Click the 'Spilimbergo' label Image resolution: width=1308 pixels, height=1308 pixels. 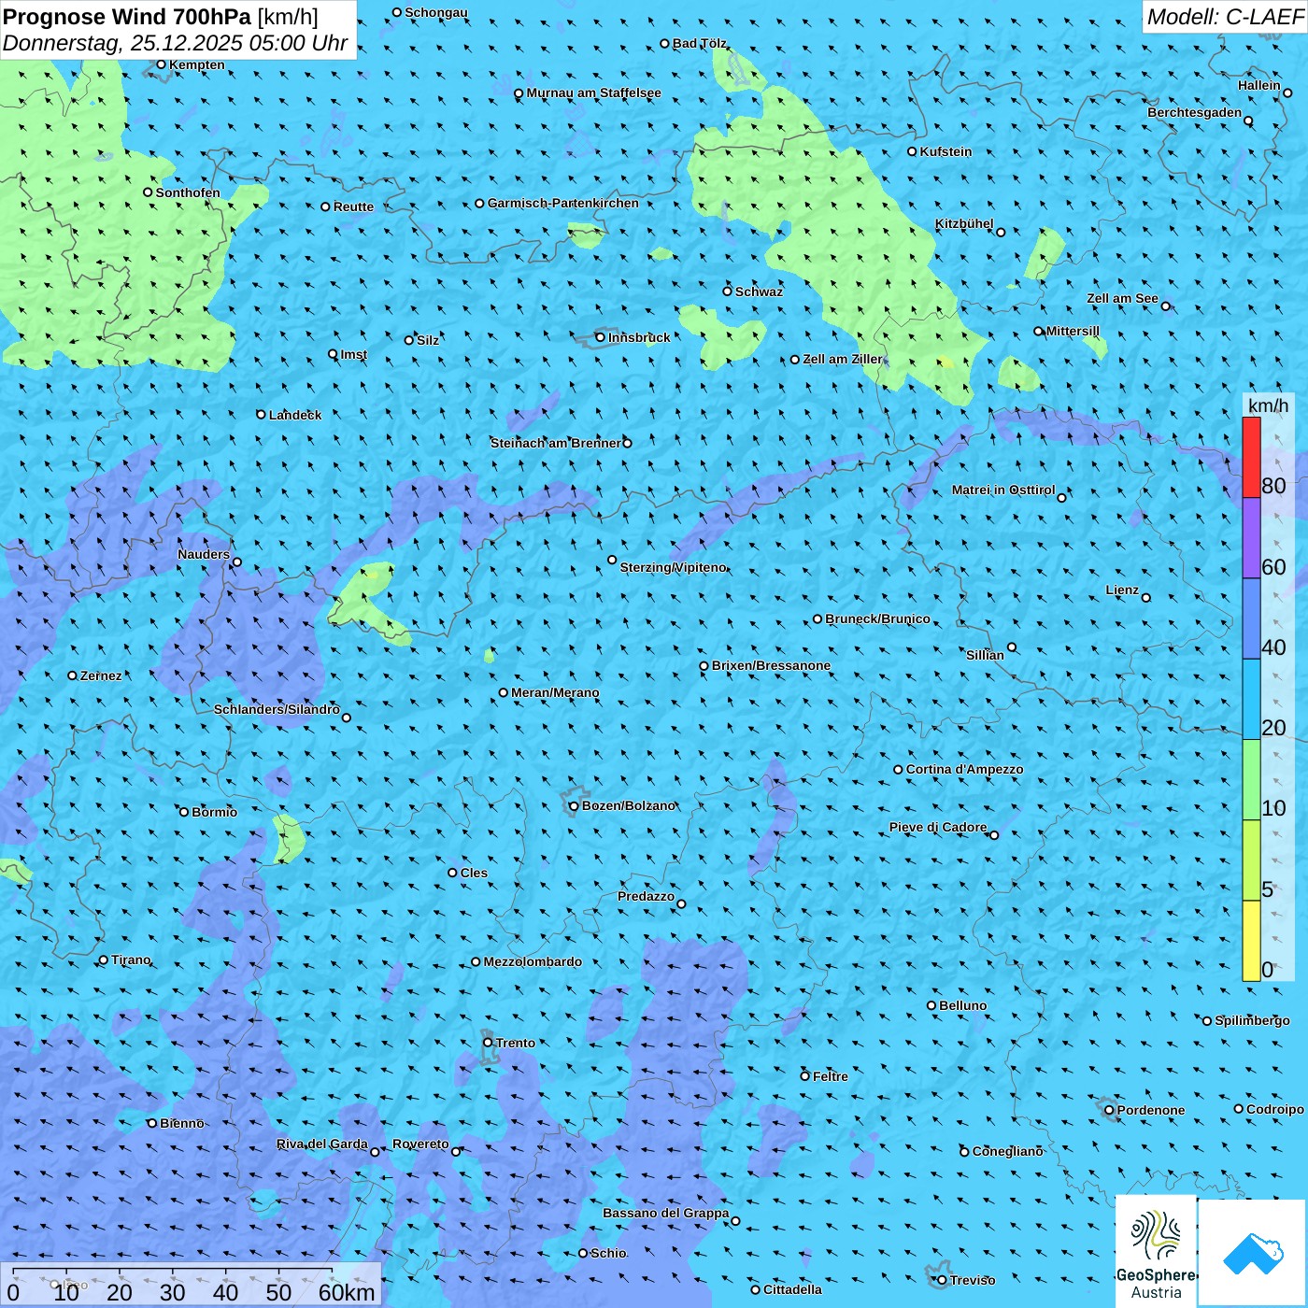[1252, 1020]
